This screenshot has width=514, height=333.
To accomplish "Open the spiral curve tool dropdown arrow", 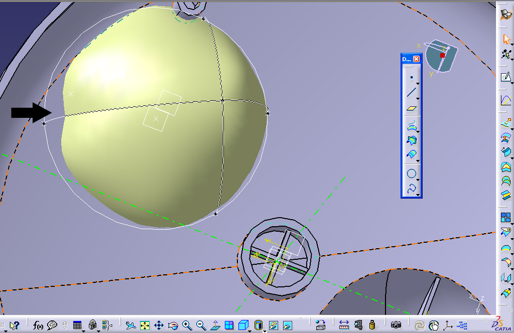I will point(418,195).
